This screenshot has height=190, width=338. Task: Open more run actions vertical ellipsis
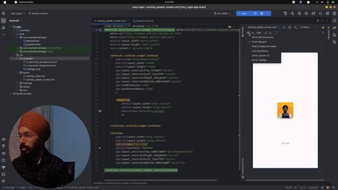pos(268,13)
